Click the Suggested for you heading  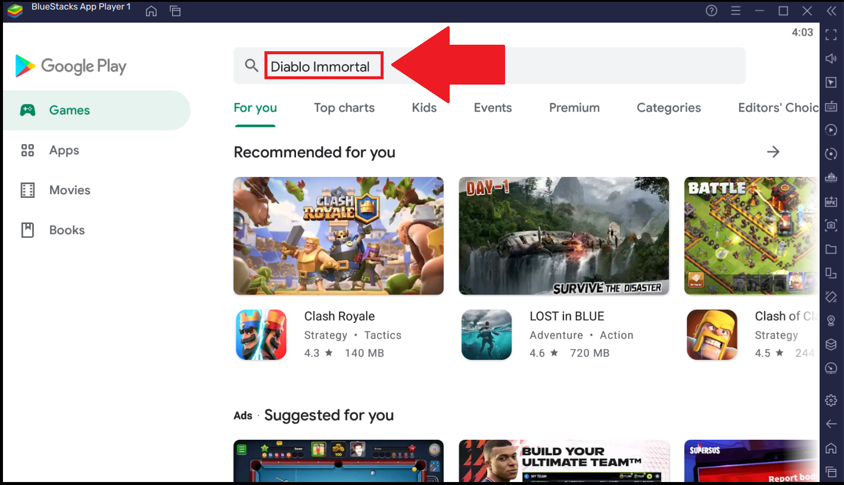click(x=329, y=415)
